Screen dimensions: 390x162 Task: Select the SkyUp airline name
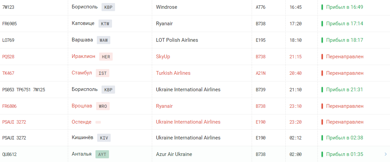[163, 57]
